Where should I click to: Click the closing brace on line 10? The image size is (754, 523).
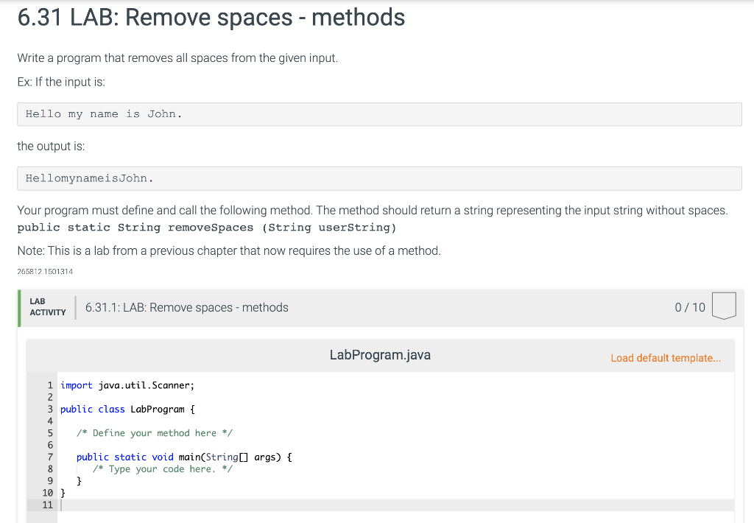click(62, 493)
